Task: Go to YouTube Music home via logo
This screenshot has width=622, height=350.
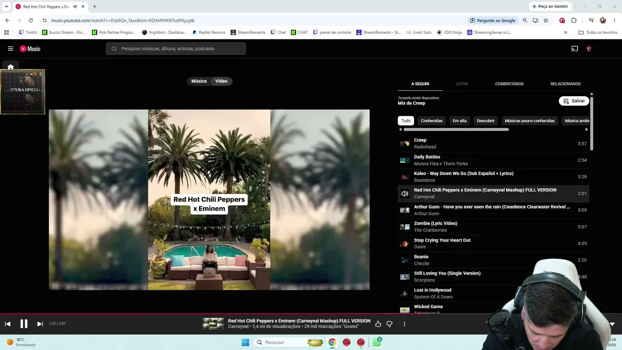Action: (x=30, y=49)
